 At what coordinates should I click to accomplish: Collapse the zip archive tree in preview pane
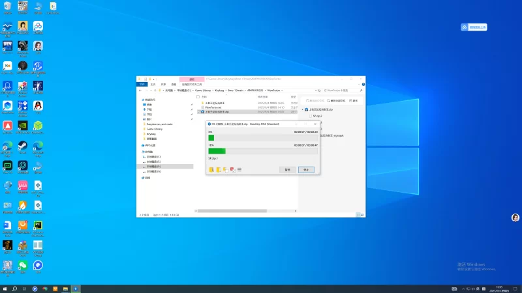303,110
